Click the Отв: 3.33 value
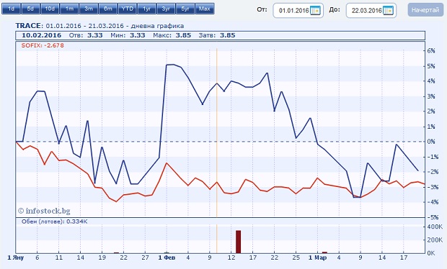The width and height of the screenshot is (447, 269). [x=86, y=35]
